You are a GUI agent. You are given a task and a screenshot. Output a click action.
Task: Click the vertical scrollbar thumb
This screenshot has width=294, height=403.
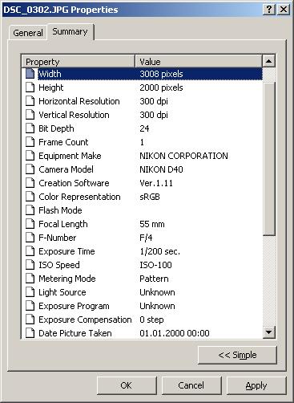tap(268, 159)
